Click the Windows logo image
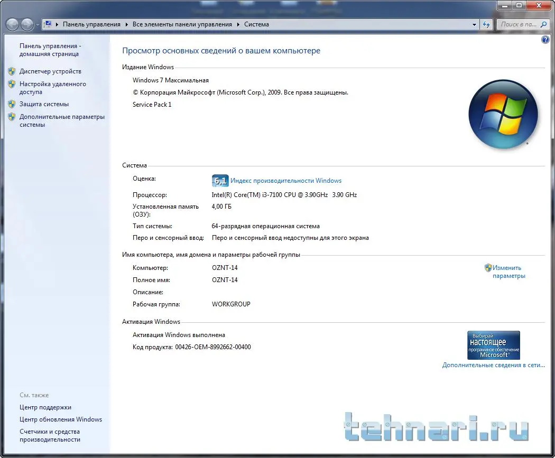Image resolution: width=555 pixels, height=458 pixels. tap(503, 114)
